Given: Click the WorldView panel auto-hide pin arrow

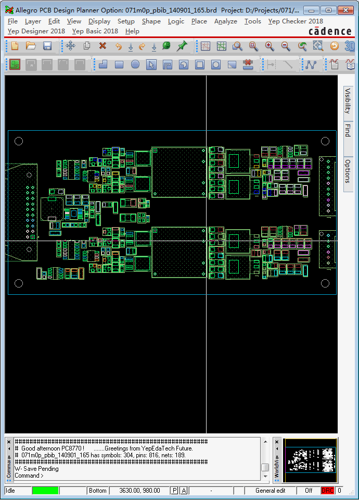Looking at the screenshot, I should pos(277,448).
